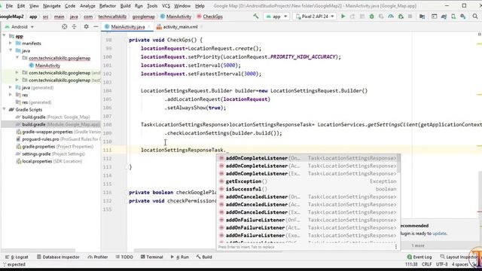Screen dimensions: 482x271
Task: Expand the res folder arrow
Action: pyautogui.click(x=11, y=95)
